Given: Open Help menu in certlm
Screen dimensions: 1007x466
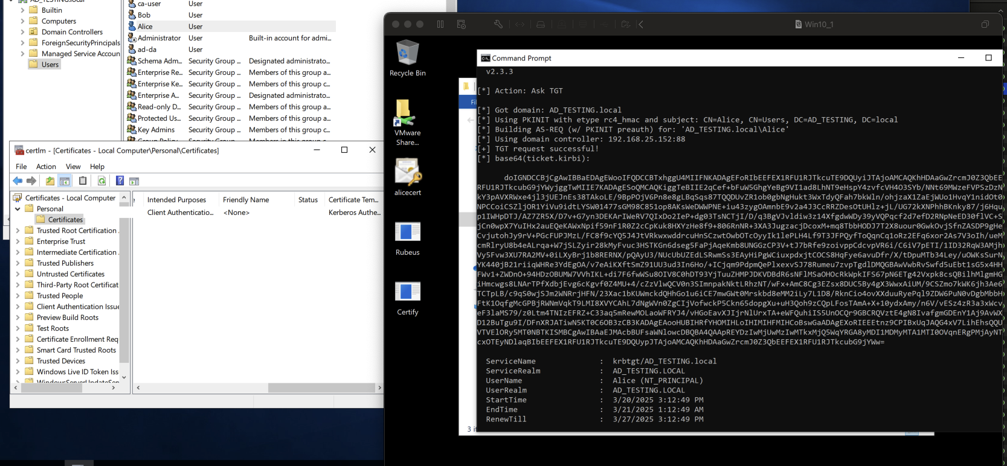Looking at the screenshot, I should coord(97,167).
